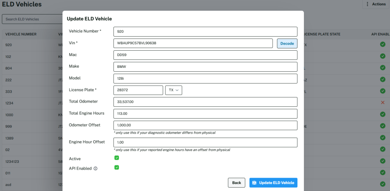
Task: Click the API Enabled info icon
Action: point(96,169)
